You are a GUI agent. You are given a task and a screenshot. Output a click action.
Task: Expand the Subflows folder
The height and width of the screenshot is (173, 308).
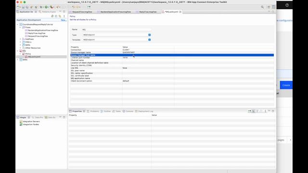[20, 39]
